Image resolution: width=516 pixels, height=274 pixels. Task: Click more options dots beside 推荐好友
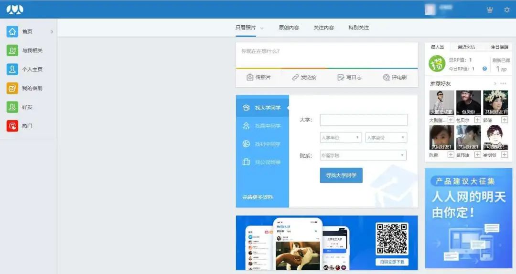pos(503,84)
